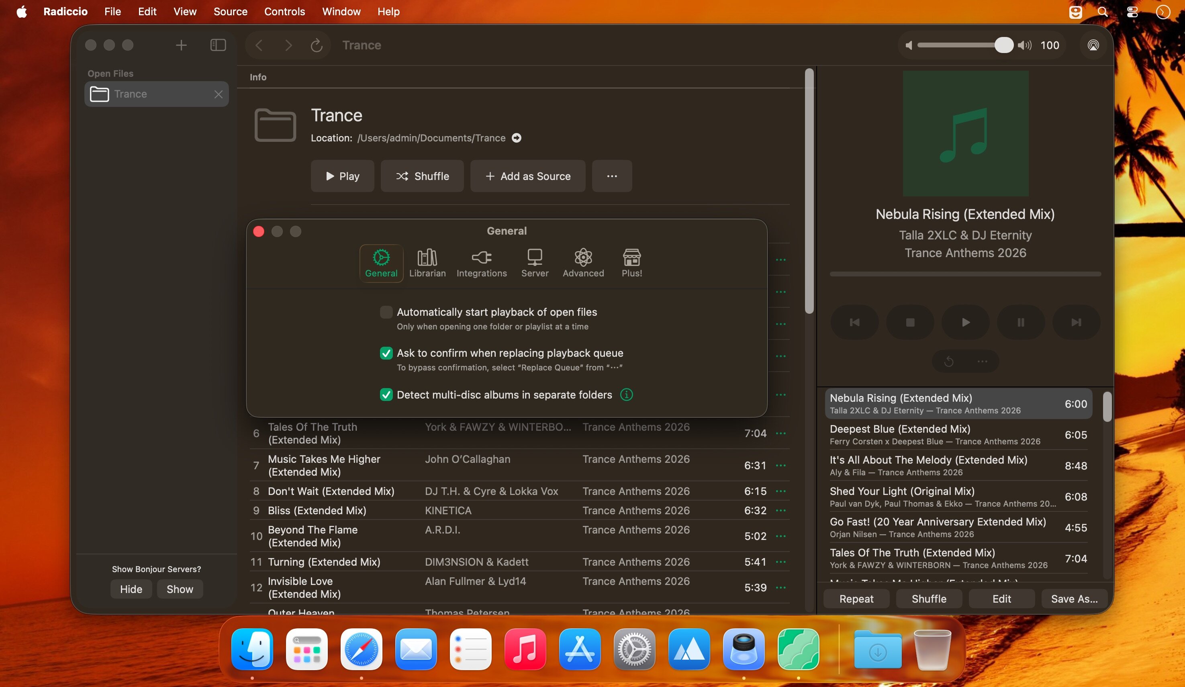1185x687 pixels.
Task: Click the replay arrow icon below playback controls
Action: (x=949, y=361)
